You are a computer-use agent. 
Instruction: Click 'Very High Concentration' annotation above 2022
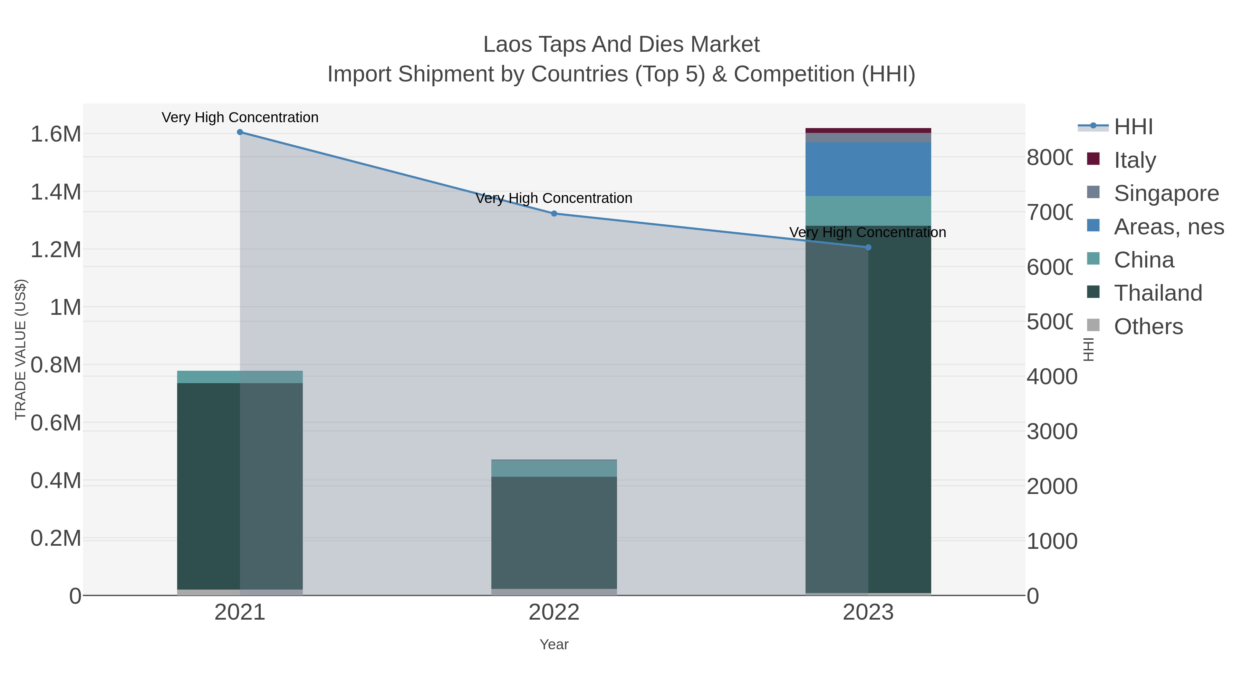click(x=554, y=198)
